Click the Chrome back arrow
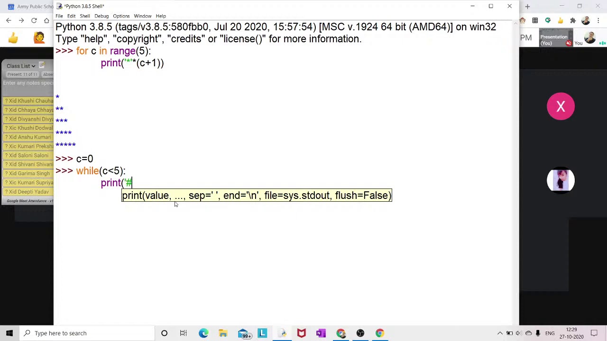Screen dimensions: 607x341 [9, 20]
